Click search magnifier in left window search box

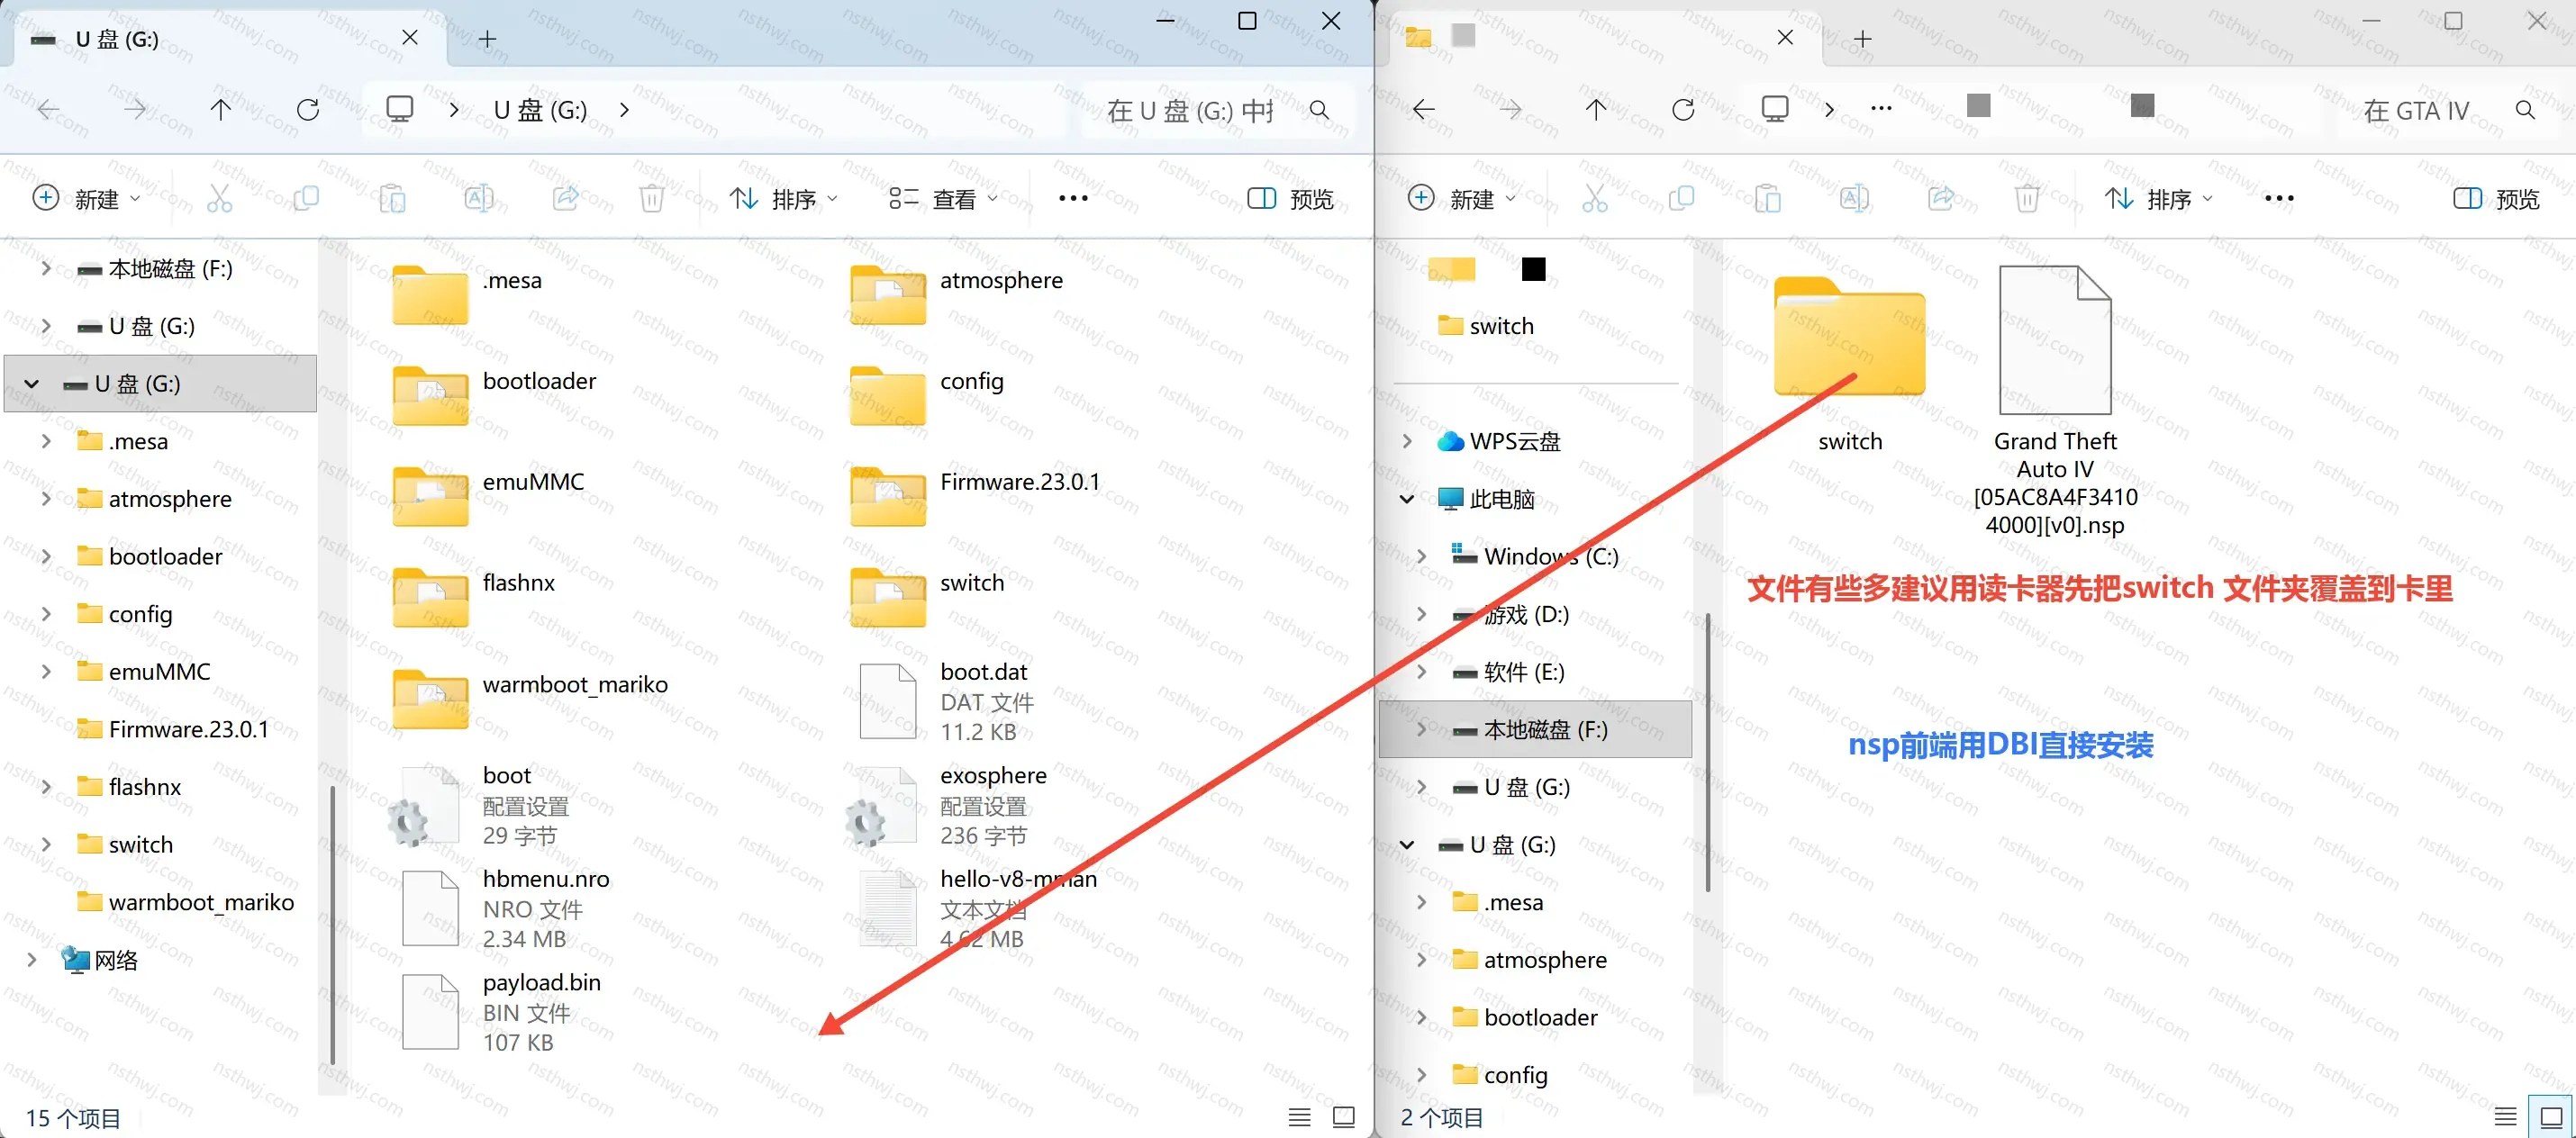point(1320,110)
